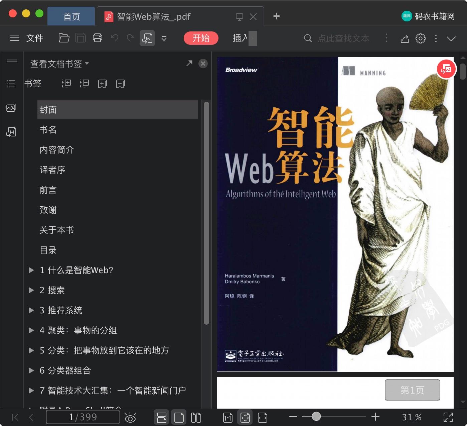Toggle continuous scrolling view
467x426 pixels.
click(x=162, y=417)
